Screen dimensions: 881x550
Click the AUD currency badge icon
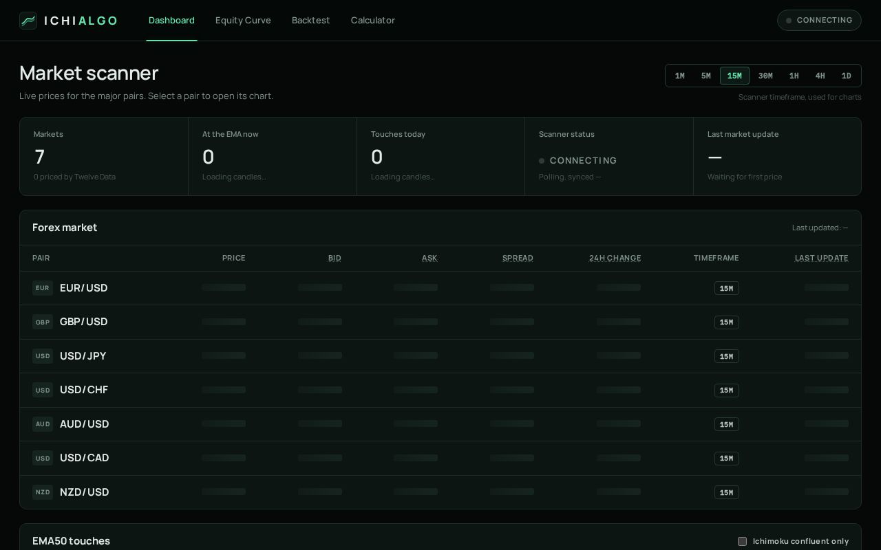(43, 424)
